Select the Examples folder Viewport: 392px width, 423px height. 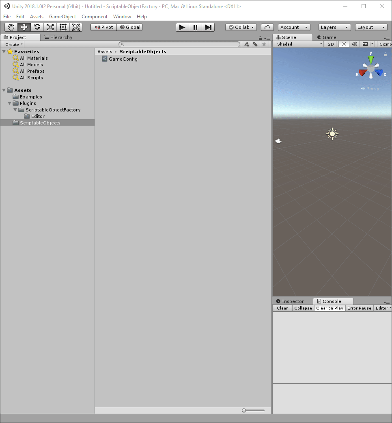[x=31, y=96]
